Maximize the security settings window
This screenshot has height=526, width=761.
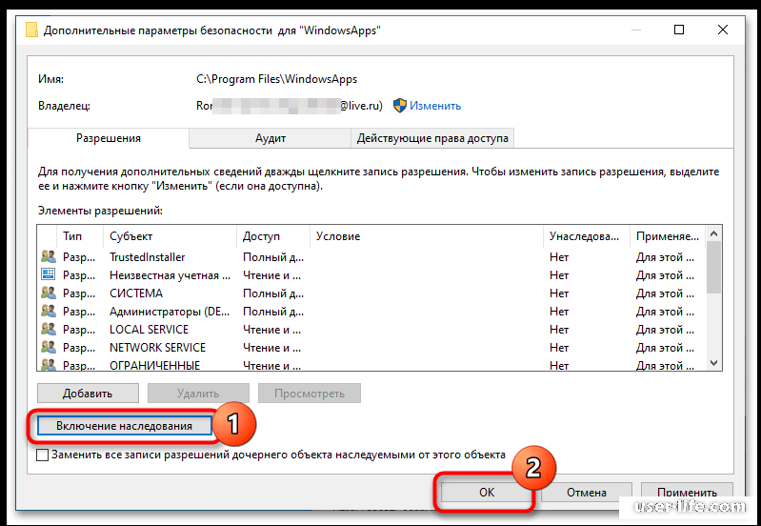tap(679, 30)
